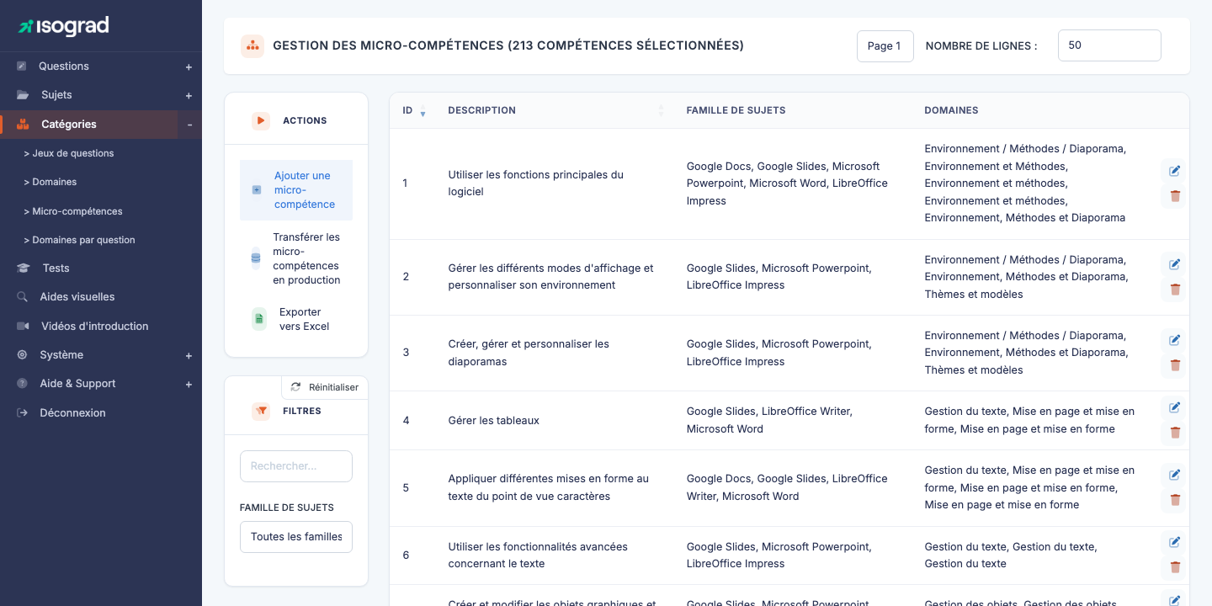This screenshot has height=606, width=1212.
Task: Expand the Questions menu plus sign
Action: coord(189,67)
